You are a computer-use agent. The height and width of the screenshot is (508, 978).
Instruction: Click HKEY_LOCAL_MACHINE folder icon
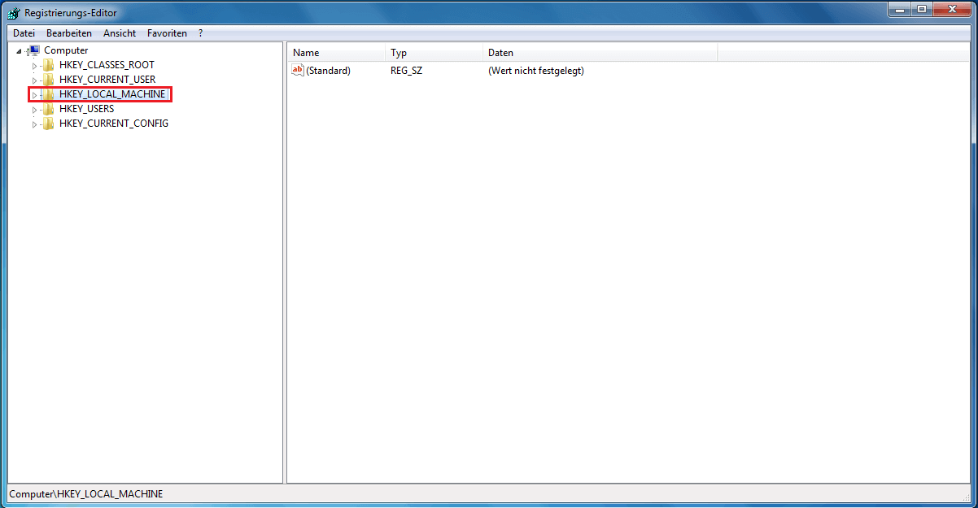48,94
